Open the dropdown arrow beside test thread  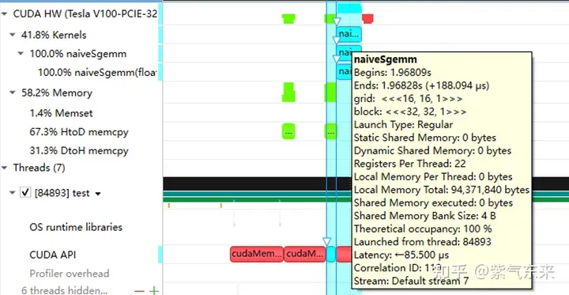click(98, 194)
